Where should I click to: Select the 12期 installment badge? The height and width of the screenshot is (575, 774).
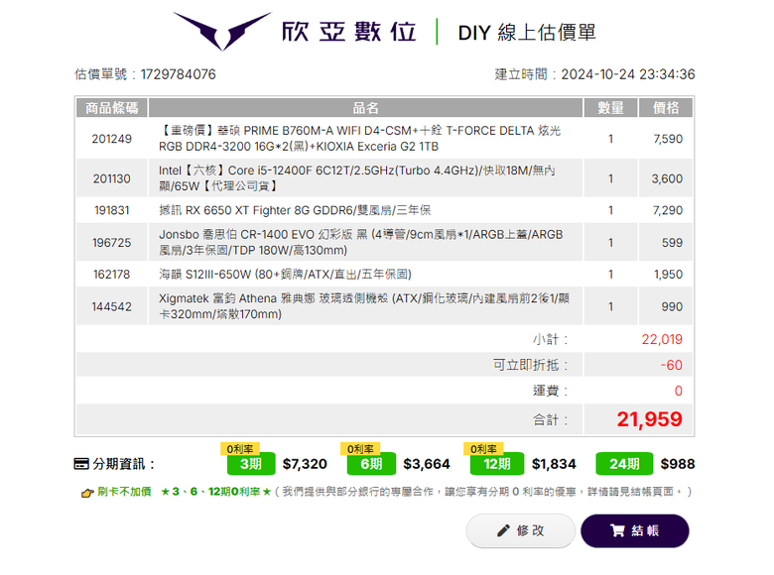pyautogui.click(x=496, y=464)
